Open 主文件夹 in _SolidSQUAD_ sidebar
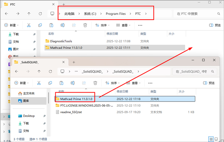This screenshot has height=142, width=224. coord(29,93)
